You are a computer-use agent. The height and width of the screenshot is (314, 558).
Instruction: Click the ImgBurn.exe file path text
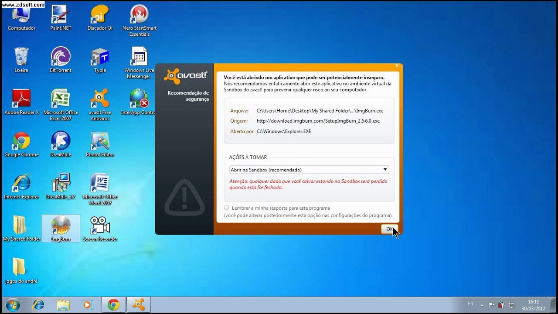point(320,111)
